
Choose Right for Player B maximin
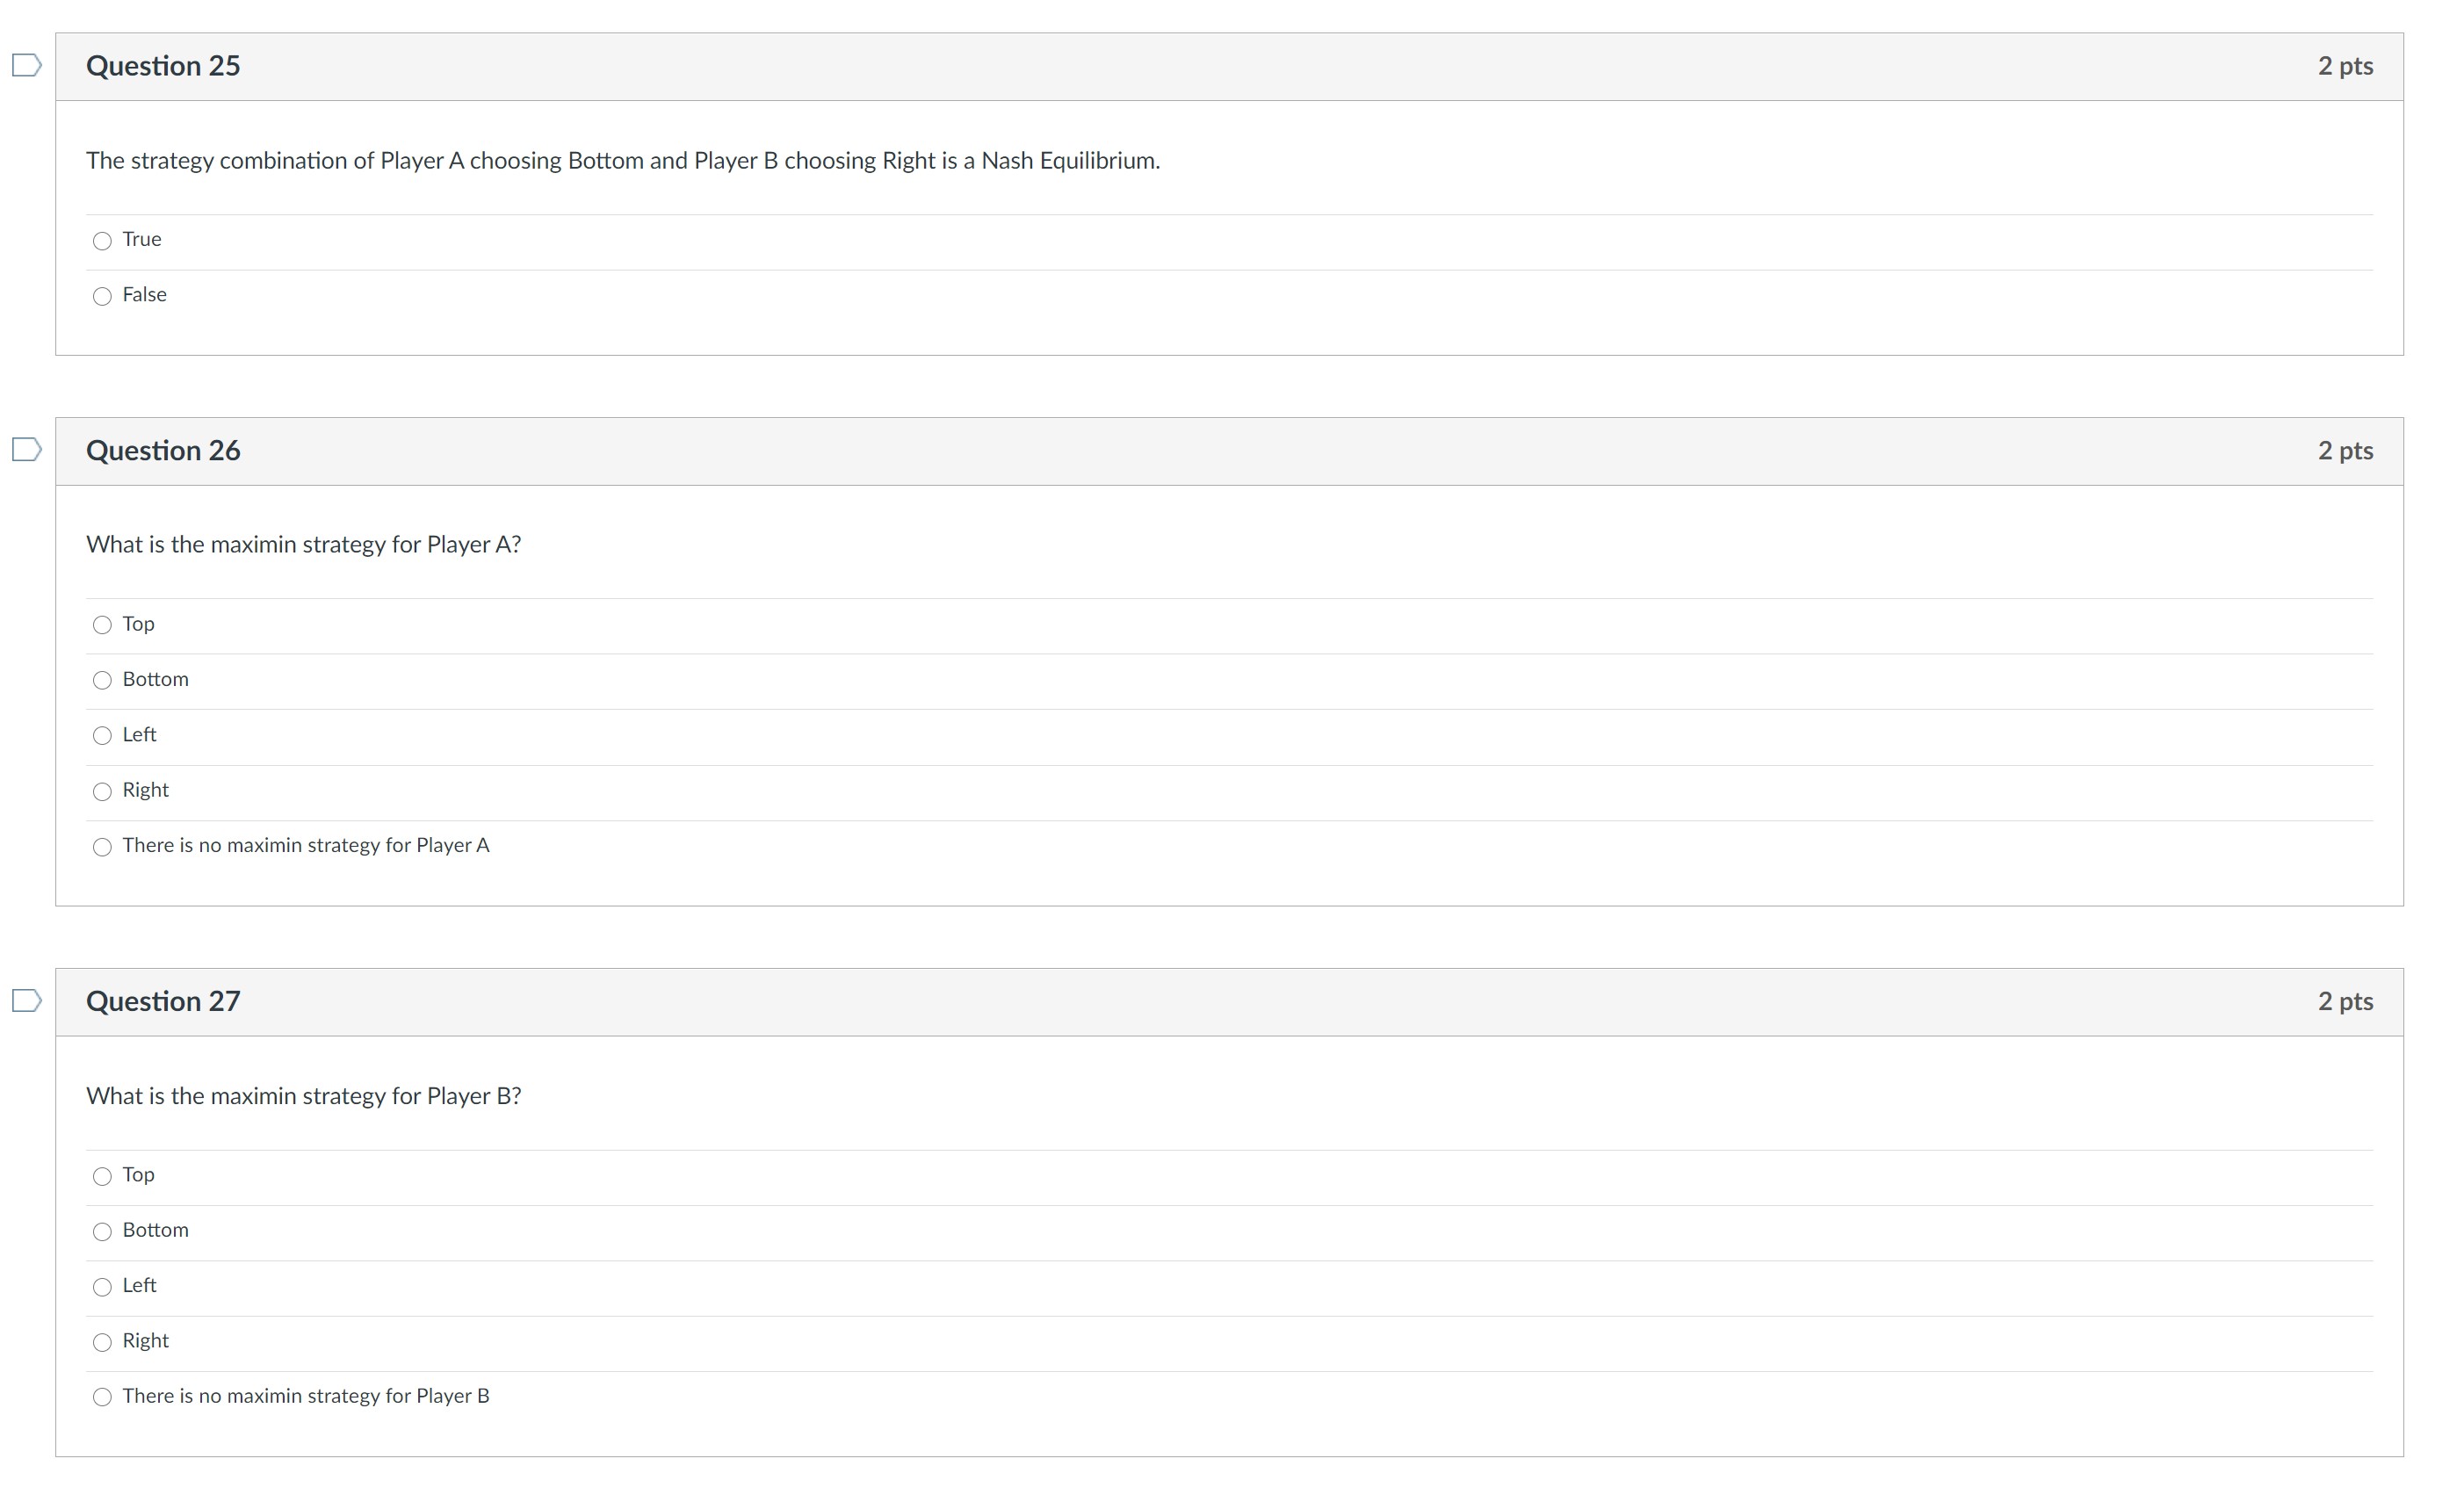102,1343
